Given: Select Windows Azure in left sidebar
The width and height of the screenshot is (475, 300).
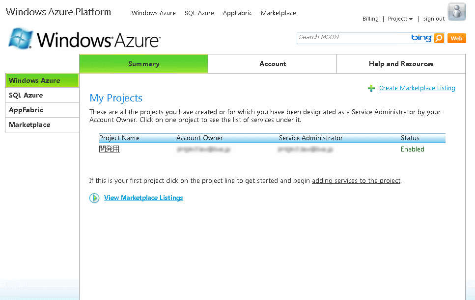Looking at the screenshot, I should coord(42,80).
